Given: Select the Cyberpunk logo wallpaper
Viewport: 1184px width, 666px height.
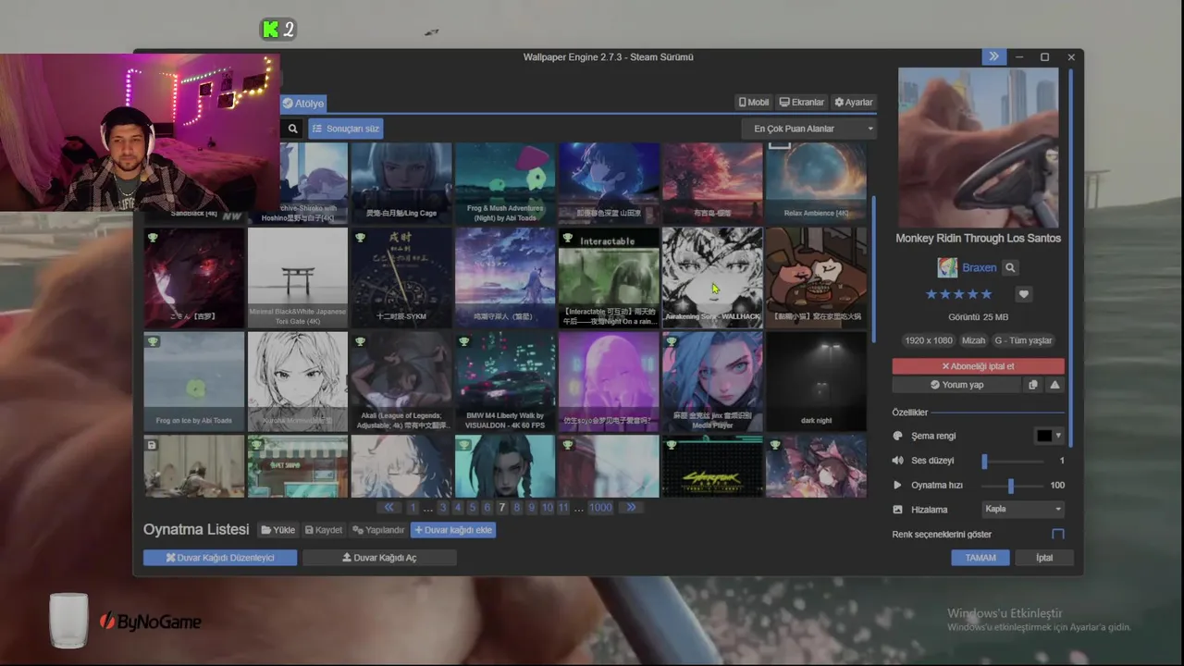Looking at the screenshot, I should [x=712, y=466].
